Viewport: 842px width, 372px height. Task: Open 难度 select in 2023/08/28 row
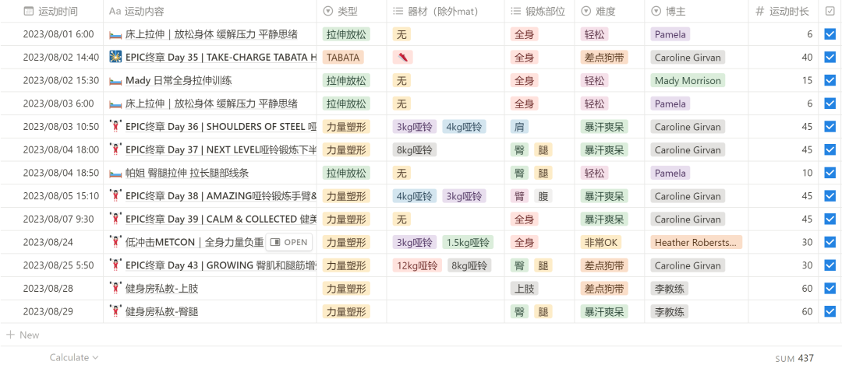(x=604, y=289)
